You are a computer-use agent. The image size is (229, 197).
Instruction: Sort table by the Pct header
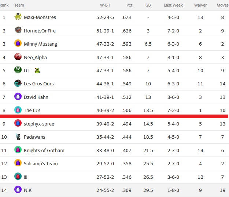129,5
